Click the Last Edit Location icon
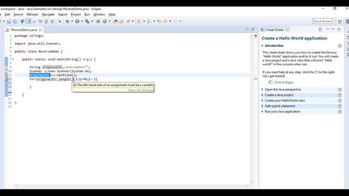Image resolution: width=349 pixels, height=196 pixels. (159, 21)
